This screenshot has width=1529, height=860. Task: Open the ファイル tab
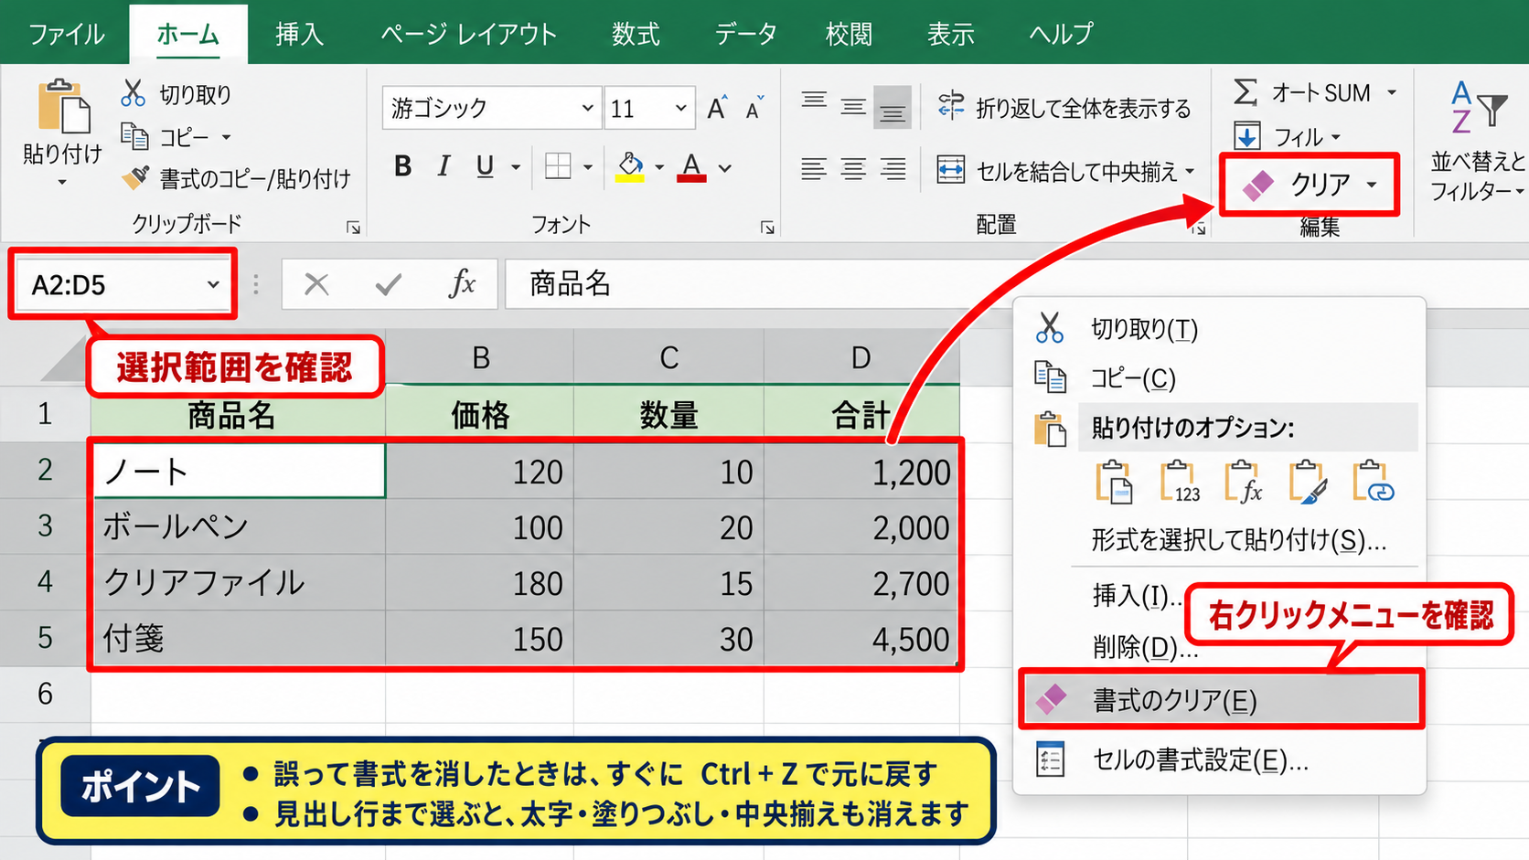(67, 34)
